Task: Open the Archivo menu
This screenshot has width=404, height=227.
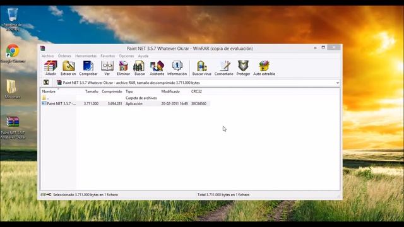Action: (48, 56)
